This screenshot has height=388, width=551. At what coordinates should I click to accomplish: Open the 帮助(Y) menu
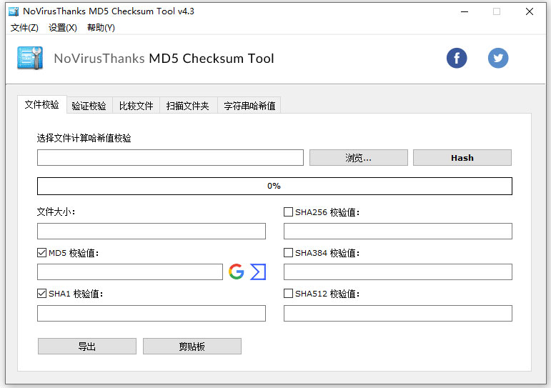pyautogui.click(x=101, y=28)
